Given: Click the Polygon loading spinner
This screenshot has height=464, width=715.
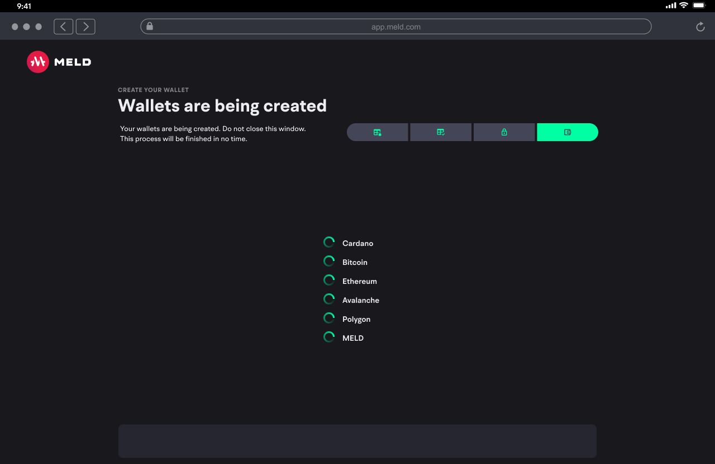Looking at the screenshot, I should [329, 318].
